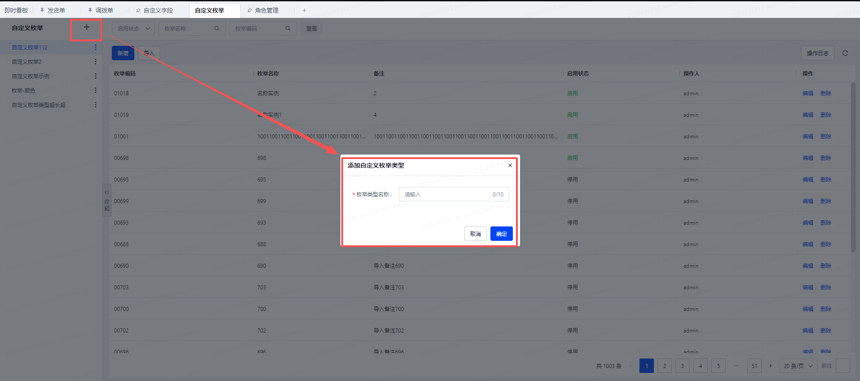This screenshot has width=860, height=381.
Task: Click 删除 for row 01018
Action: tap(826, 93)
